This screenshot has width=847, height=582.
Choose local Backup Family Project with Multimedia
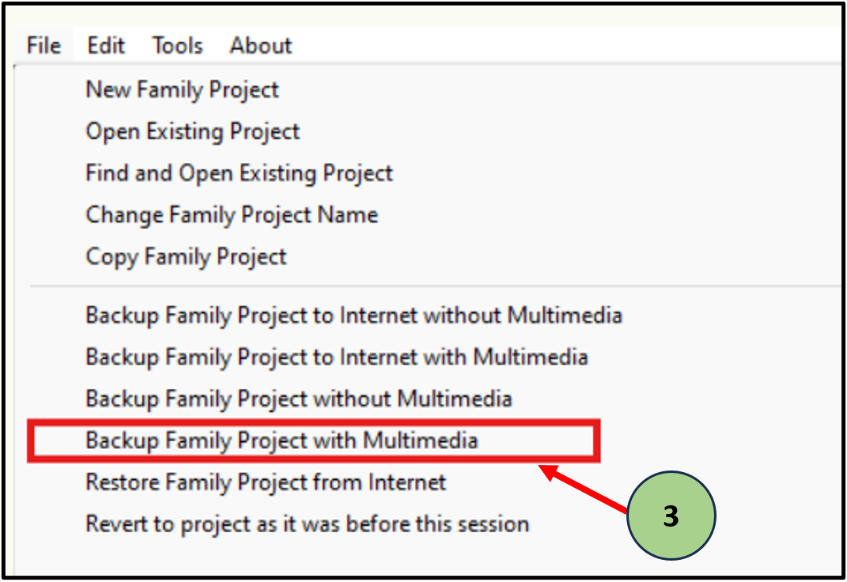[x=282, y=440]
